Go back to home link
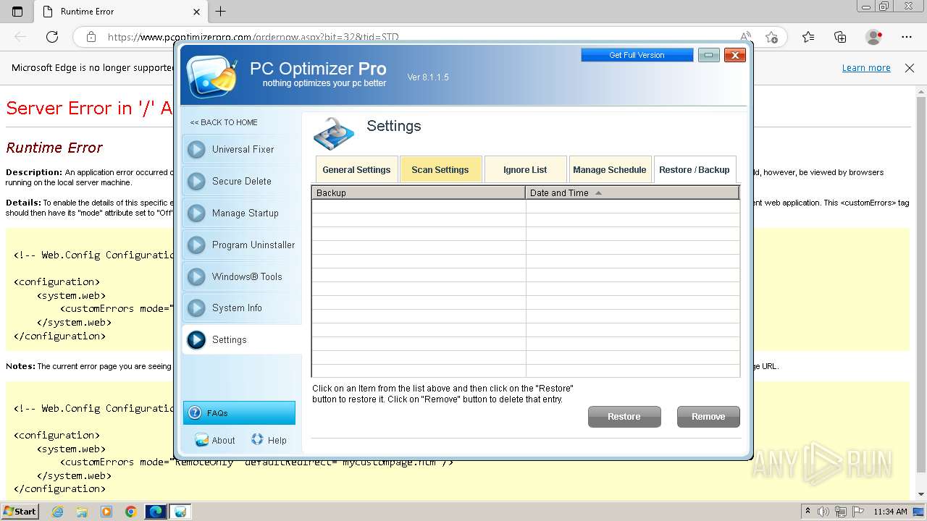The width and height of the screenshot is (927, 521). pyautogui.click(x=224, y=122)
